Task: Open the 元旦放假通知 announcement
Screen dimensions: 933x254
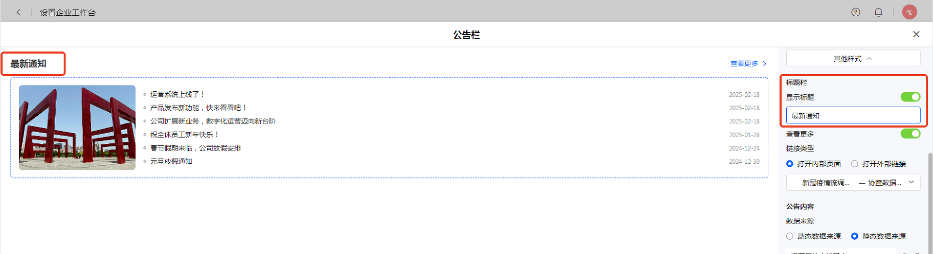Action: click(171, 161)
